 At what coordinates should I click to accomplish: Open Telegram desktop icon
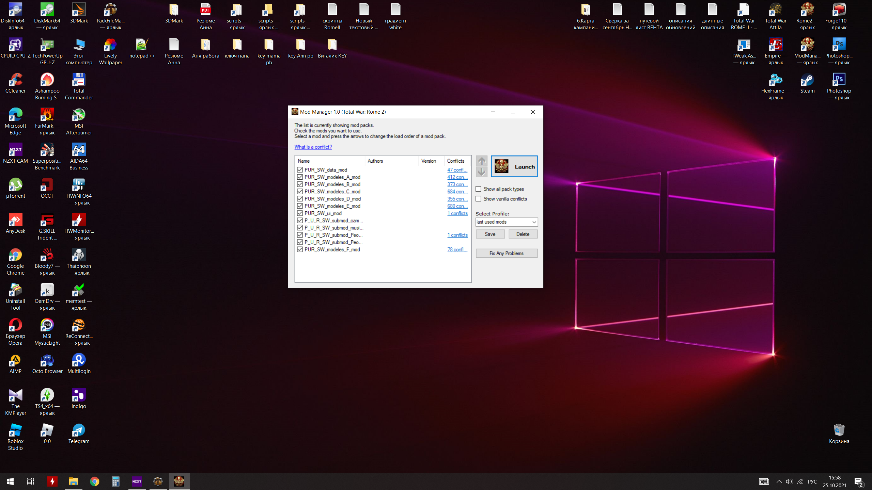pos(79,434)
